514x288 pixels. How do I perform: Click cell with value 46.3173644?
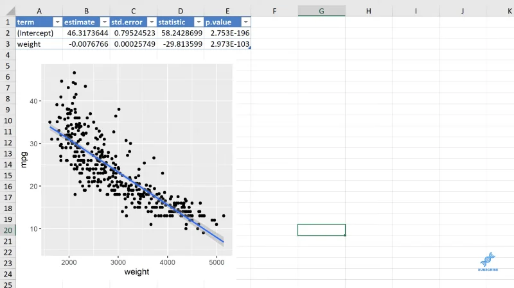click(86, 33)
